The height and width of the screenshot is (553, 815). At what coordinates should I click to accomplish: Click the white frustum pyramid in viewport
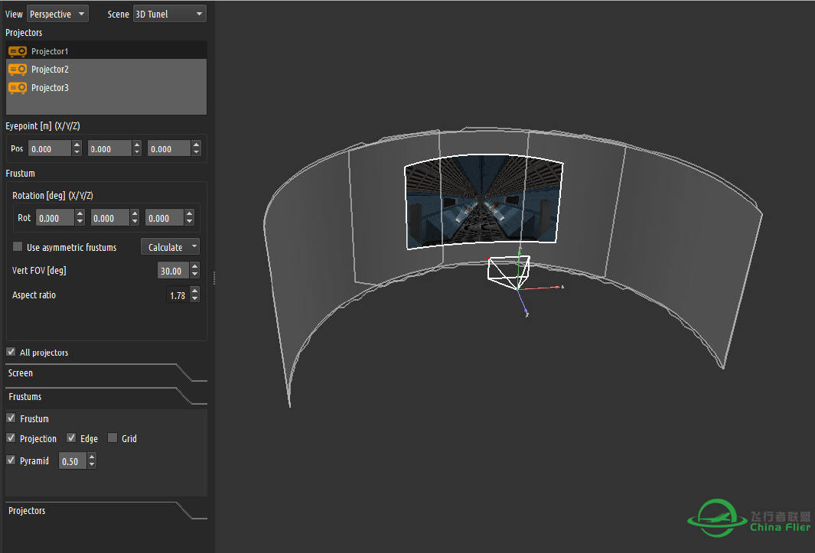pos(508,272)
